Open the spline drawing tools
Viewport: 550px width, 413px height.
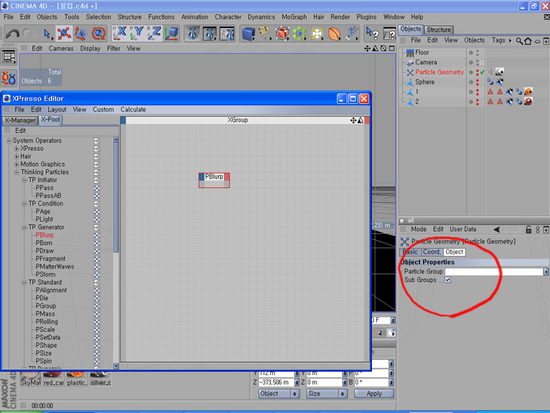point(265,34)
